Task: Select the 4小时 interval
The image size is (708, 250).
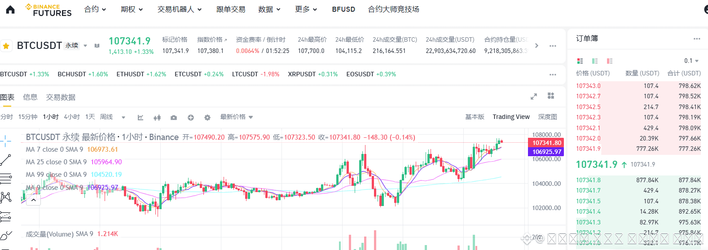Action: coord(72,117)
